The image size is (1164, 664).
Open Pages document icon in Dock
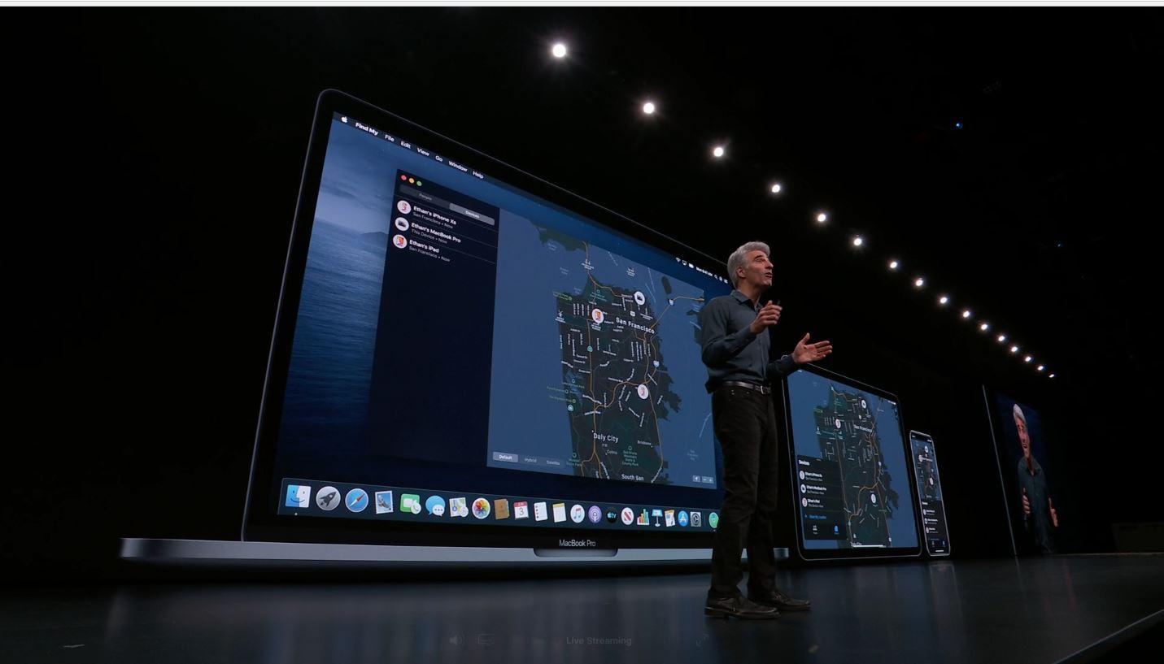(669, 519)
